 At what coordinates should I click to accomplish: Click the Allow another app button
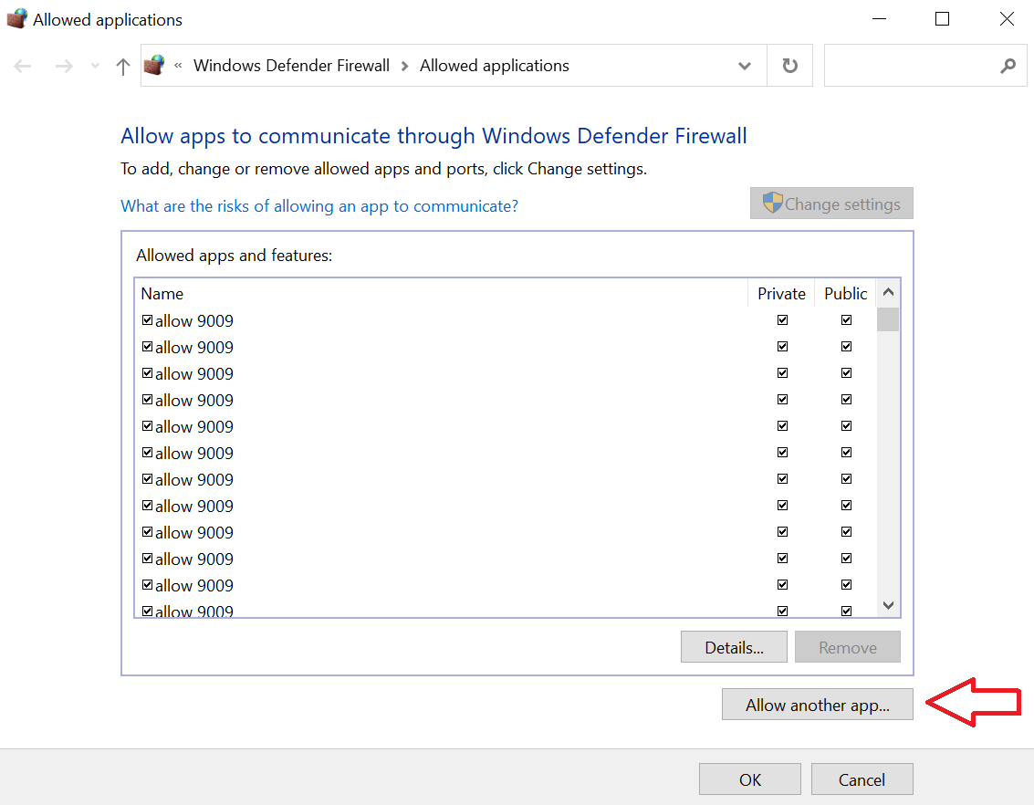[x=817, y=705]
